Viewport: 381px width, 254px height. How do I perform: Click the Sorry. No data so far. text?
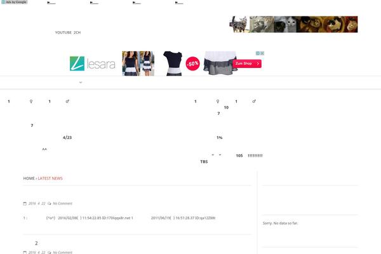click(280, 223)
